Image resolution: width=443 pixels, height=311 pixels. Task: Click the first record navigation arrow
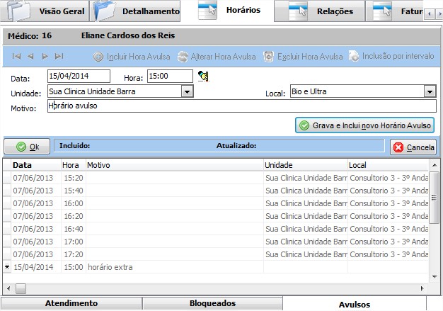tap(16, 56)
